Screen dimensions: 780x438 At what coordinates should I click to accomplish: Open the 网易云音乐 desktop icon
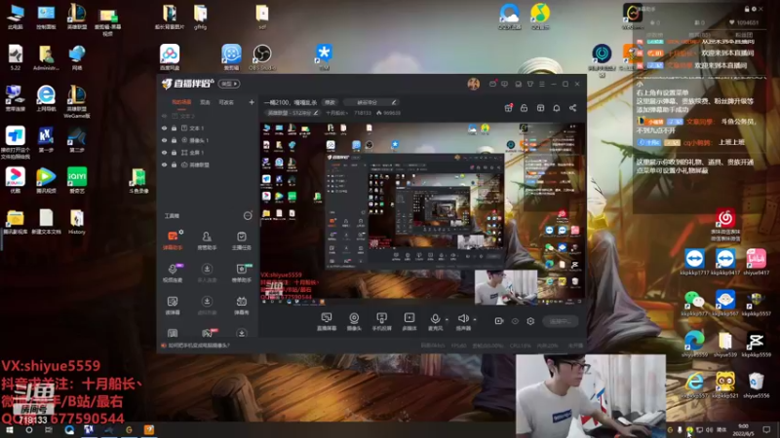725,225
